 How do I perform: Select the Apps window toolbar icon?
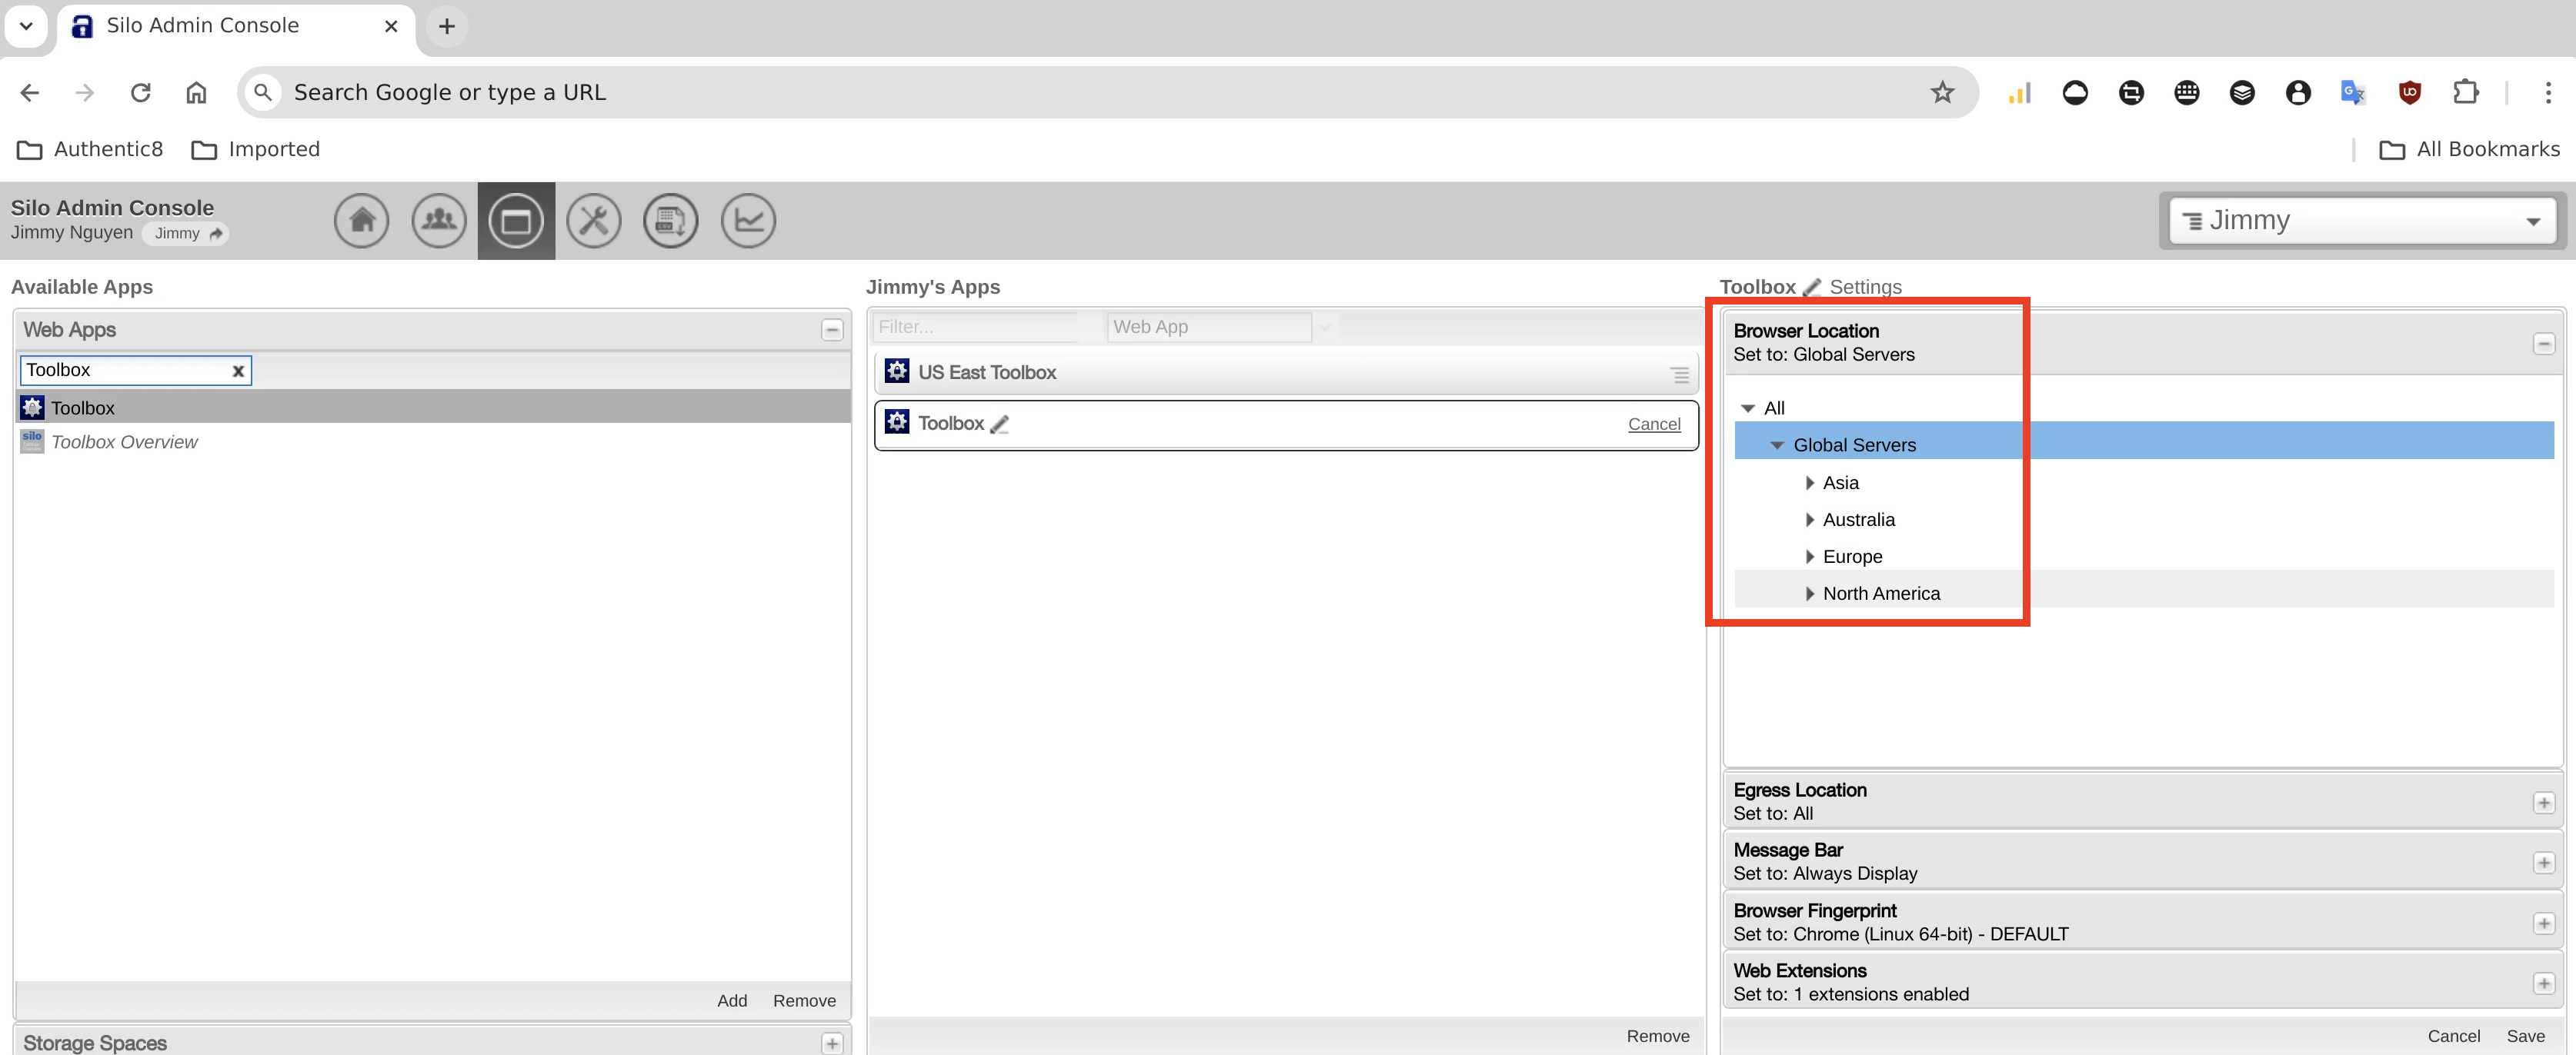(x=516, y=221)
